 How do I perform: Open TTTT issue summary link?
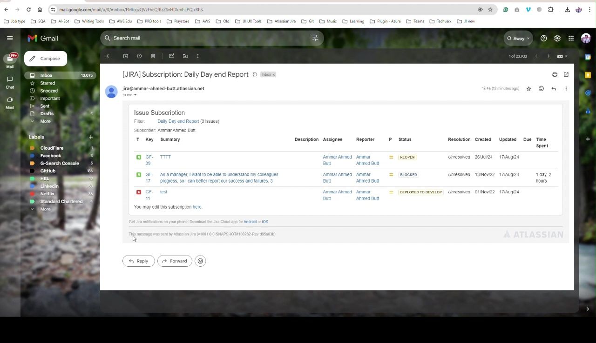click(x=165, y=157)
